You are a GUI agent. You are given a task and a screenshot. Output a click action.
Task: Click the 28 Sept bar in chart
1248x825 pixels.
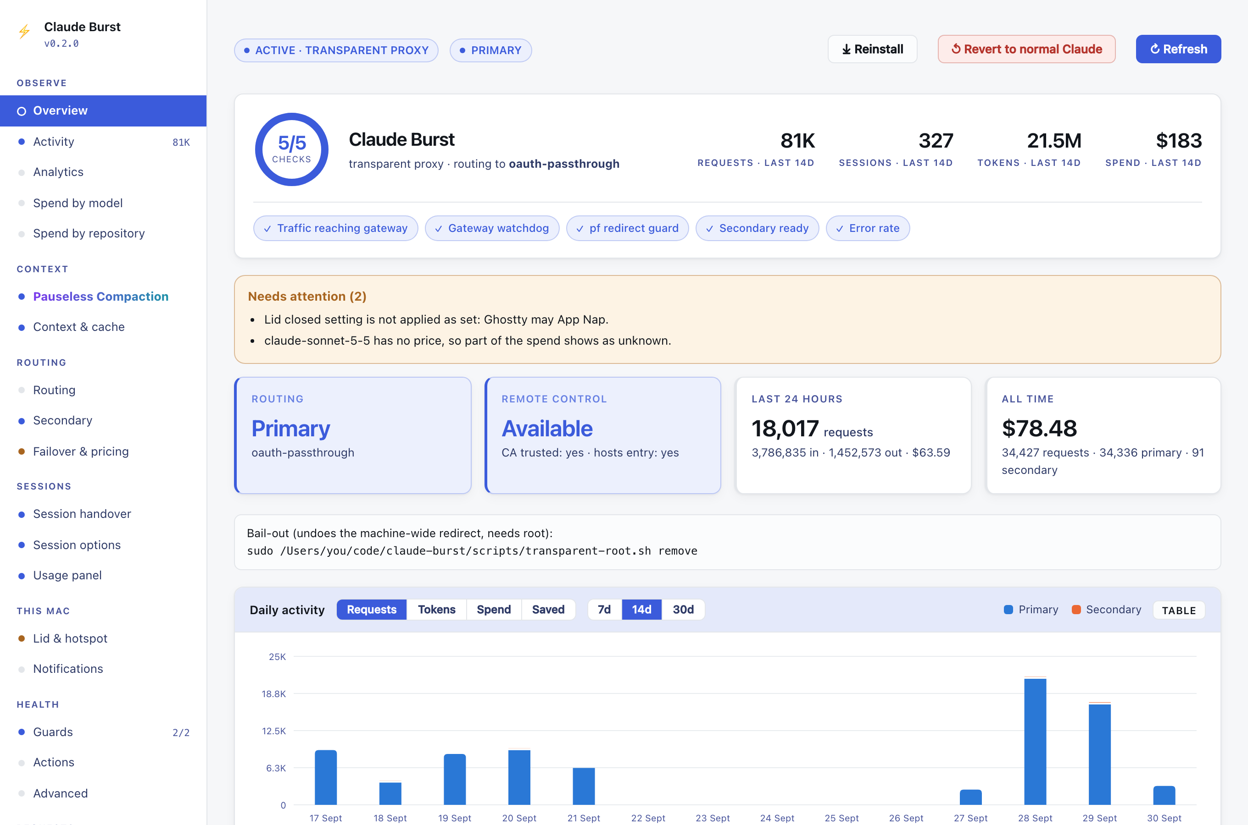click(x=1035, y=741)
